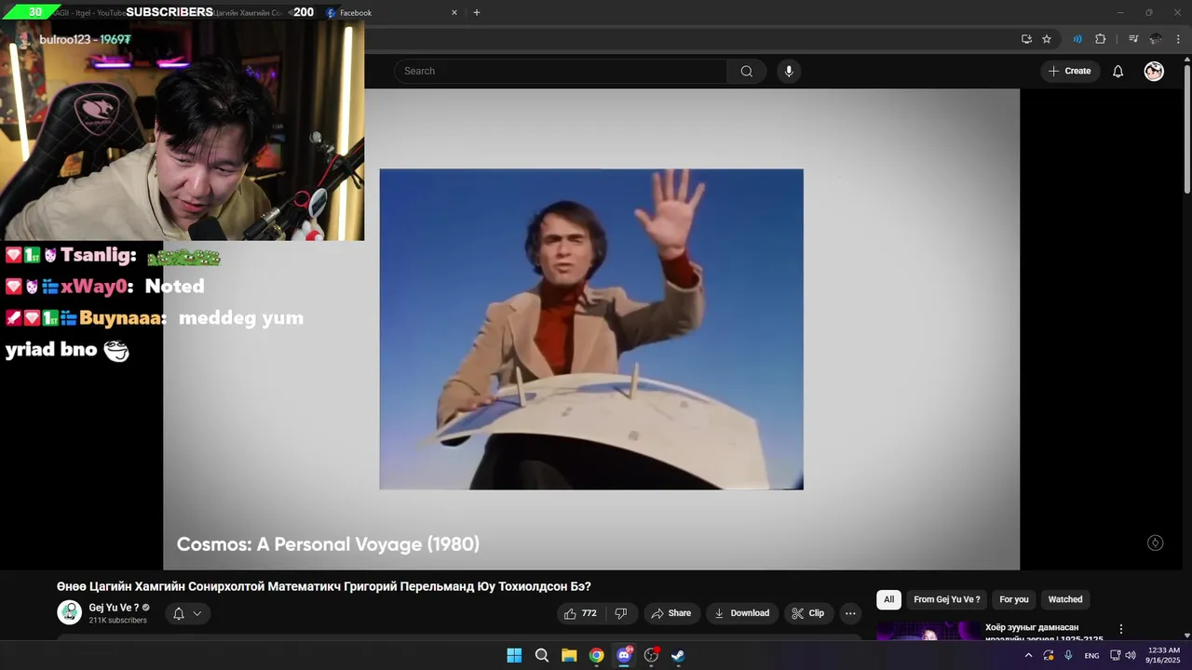1192x670 pixels.
Task: Open Discord from taskbar
Action: [624, 655]
